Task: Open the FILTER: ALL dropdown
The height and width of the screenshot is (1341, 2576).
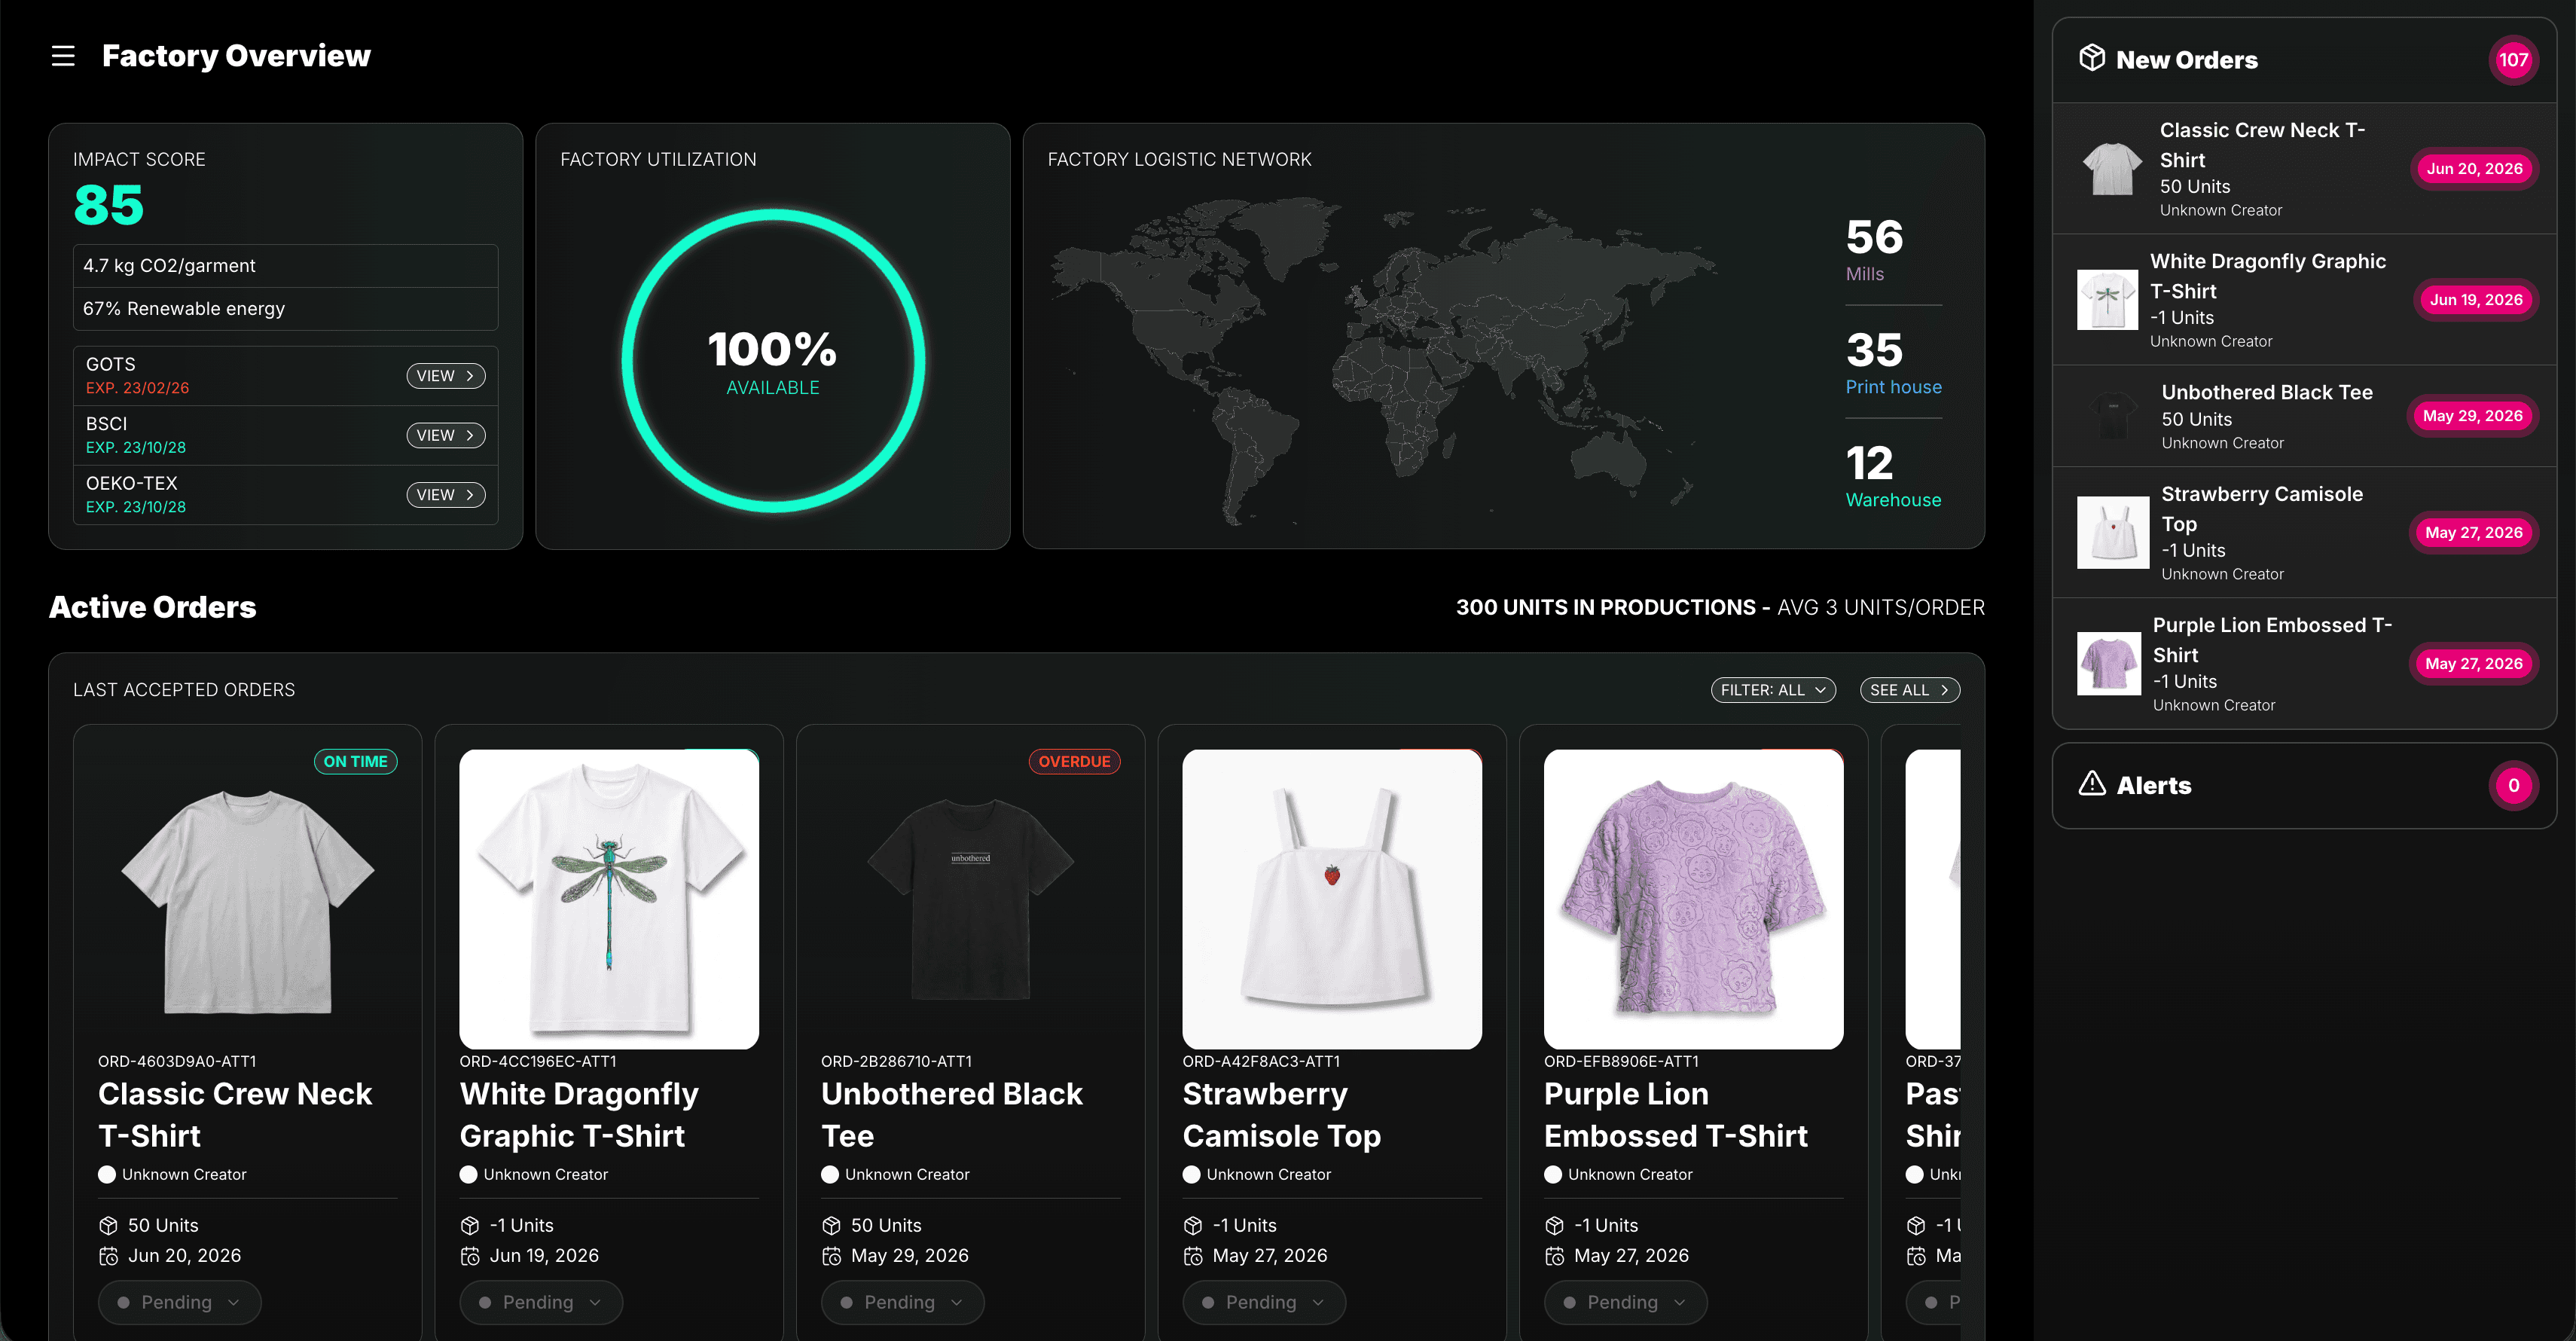Action: pos(1773,690)
